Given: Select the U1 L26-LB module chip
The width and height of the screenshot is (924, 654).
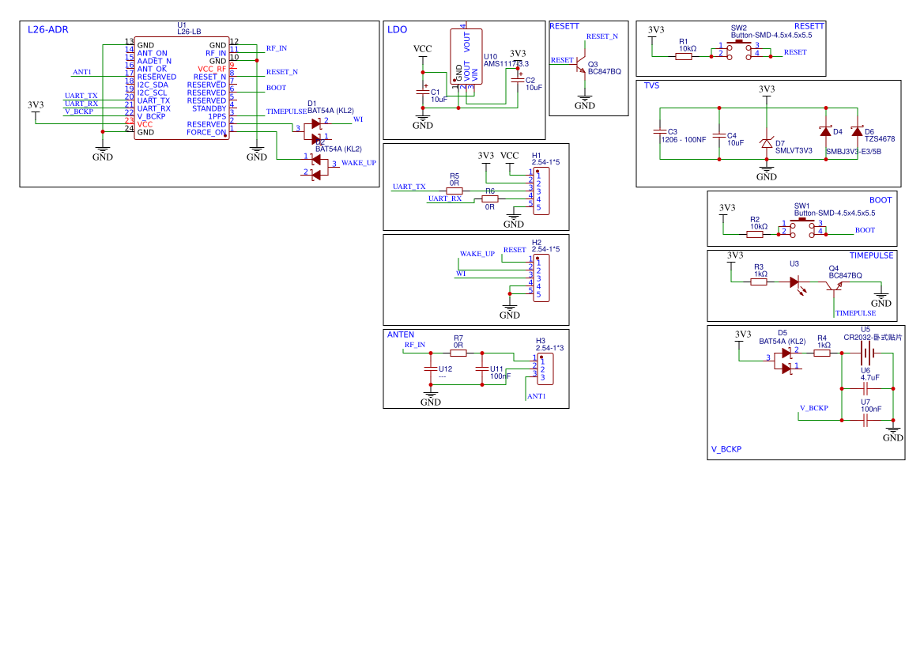Looking at the screenshot, I should pyautogui.click(x=182, y=89).
